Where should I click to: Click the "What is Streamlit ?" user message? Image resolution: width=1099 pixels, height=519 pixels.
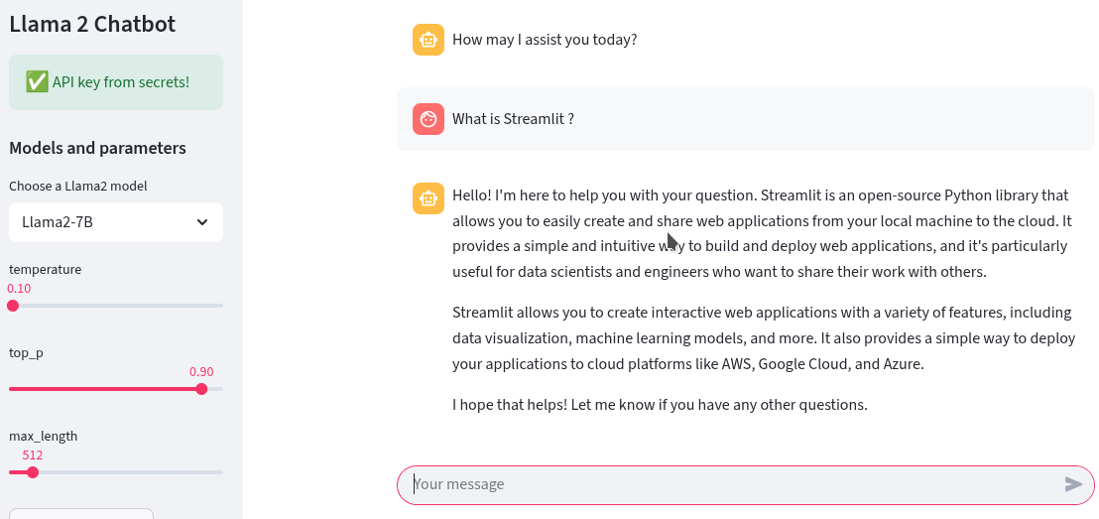(x=513, y=119)
